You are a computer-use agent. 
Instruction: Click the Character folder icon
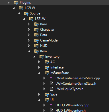pyautogui.click(x=36, y=30)
